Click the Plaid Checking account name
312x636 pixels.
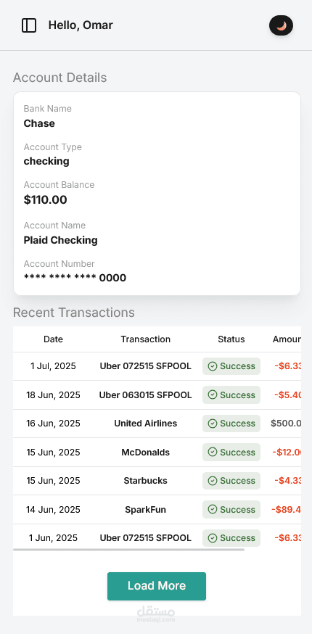(x=60, y=240)
